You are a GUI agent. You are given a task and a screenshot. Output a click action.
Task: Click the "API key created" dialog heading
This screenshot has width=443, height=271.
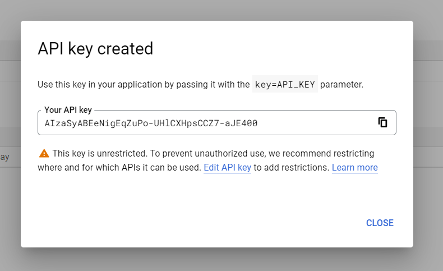[x=95, y=49]
